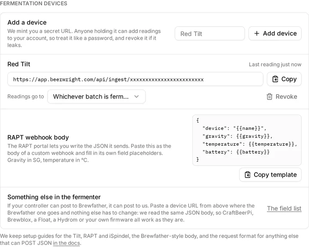Click the clipboard icon in Copy template

pos(248,175)
